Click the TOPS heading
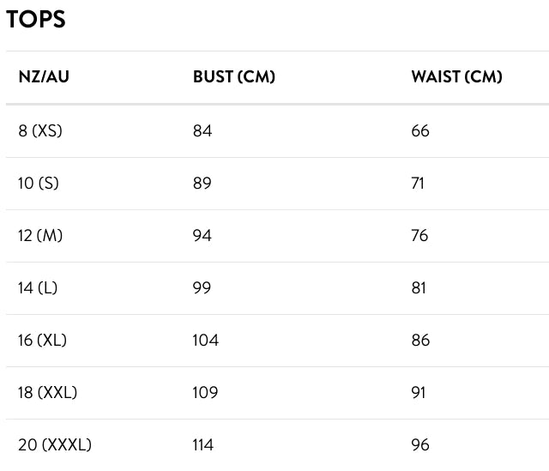 coord(36,19)
